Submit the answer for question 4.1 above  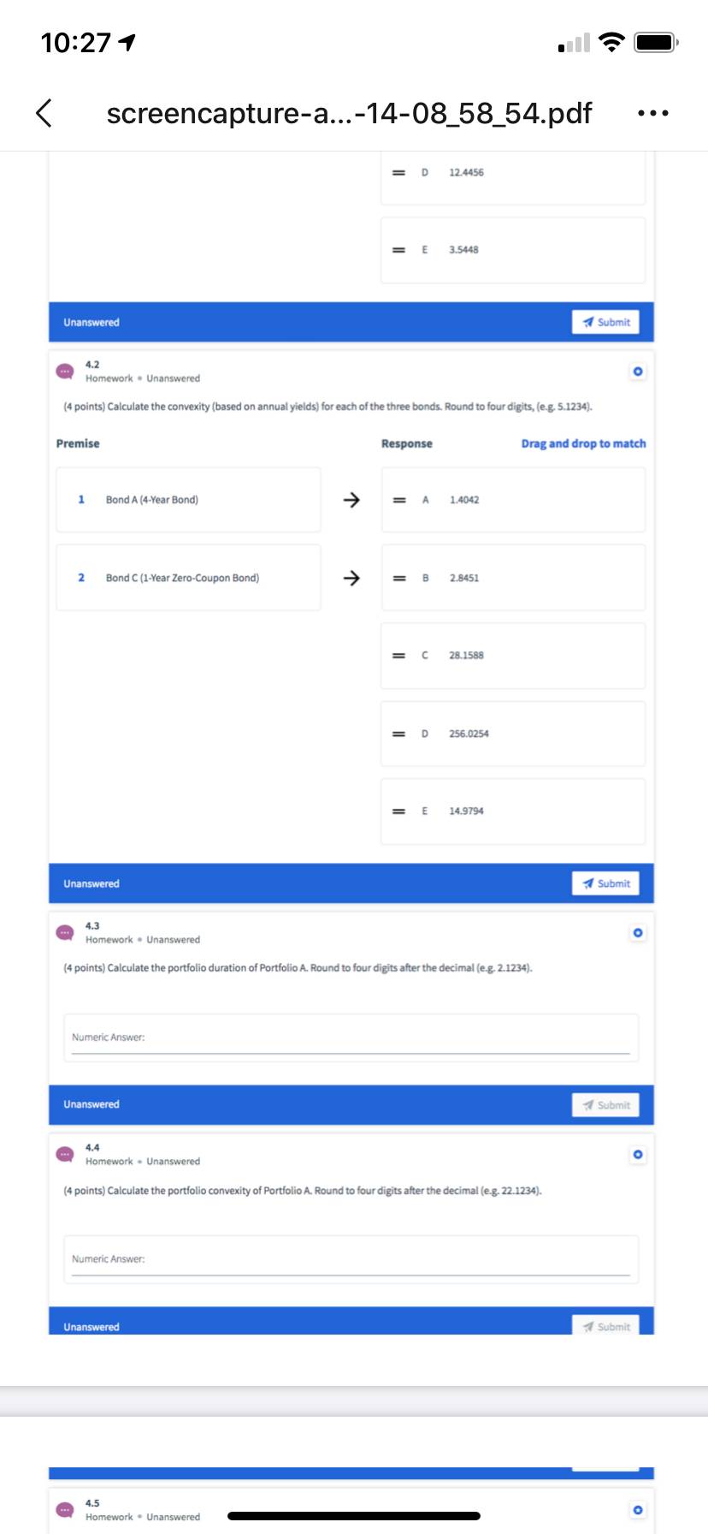tap(606, 322)
